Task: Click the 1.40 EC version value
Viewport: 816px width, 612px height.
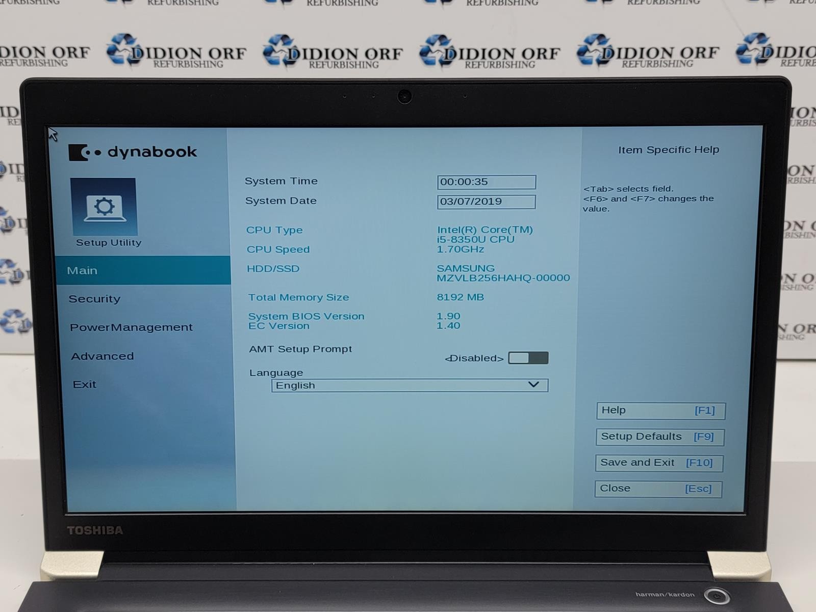Action: pyautogui.click(x=448, y=326)
